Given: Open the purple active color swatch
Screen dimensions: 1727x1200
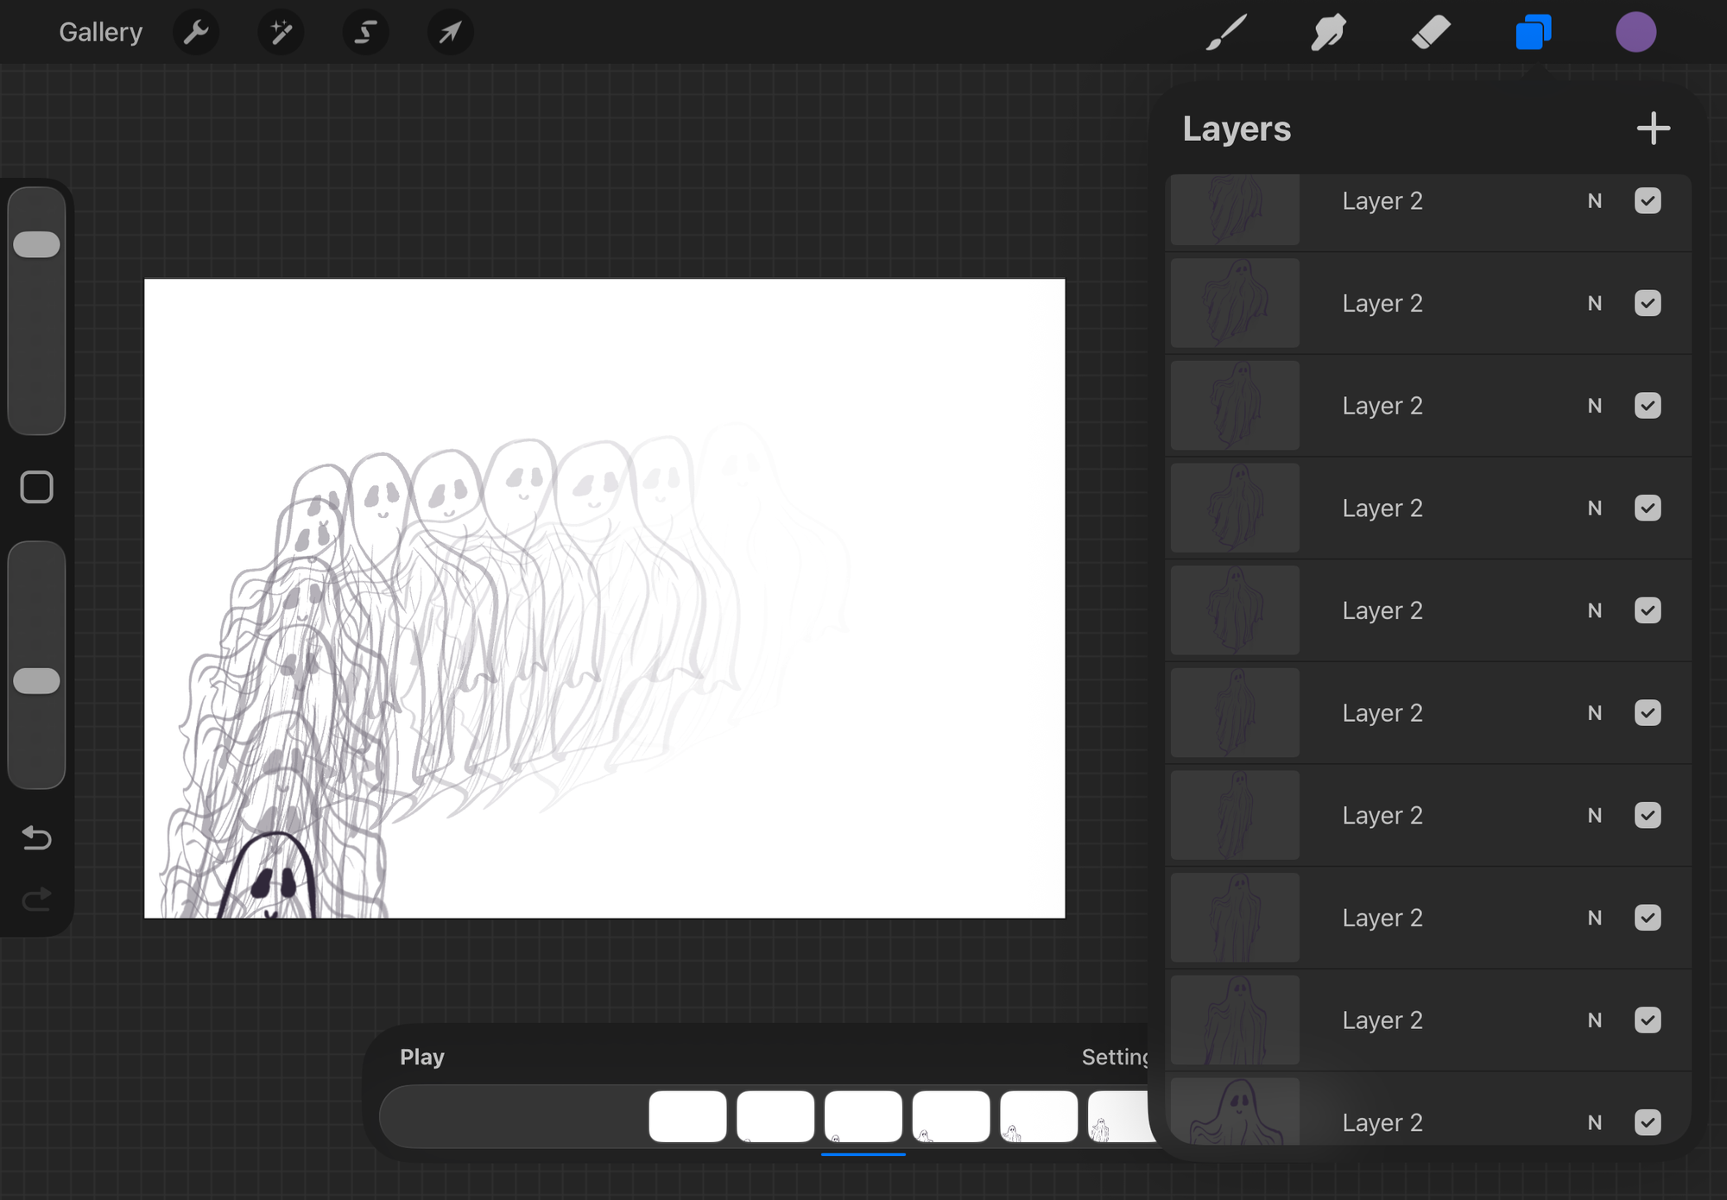Looking at the screenshot, I should [x=1635, y=33].
